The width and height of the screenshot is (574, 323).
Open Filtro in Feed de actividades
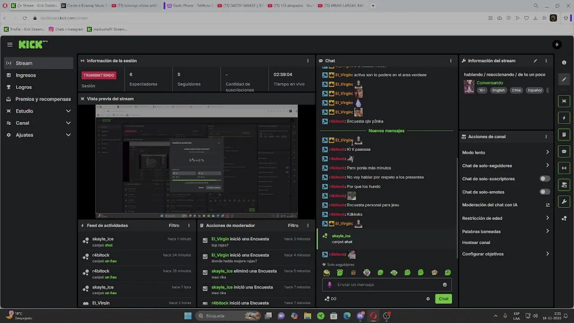pyautogui.click(x=174, y=226)
